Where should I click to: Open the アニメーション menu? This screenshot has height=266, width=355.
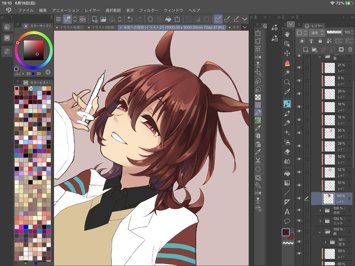pyautogui.click(x=66, y=10)
